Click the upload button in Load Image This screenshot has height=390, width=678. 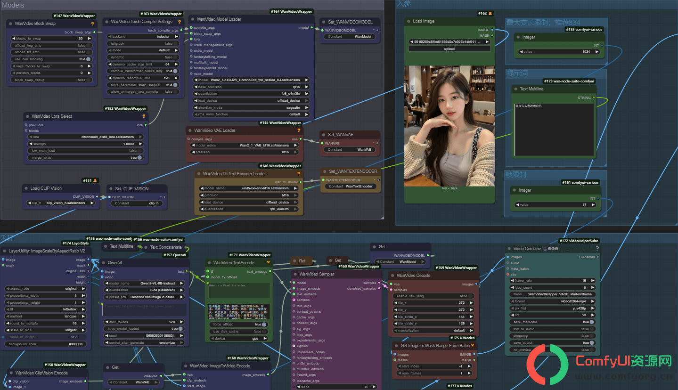coord(449,49)
